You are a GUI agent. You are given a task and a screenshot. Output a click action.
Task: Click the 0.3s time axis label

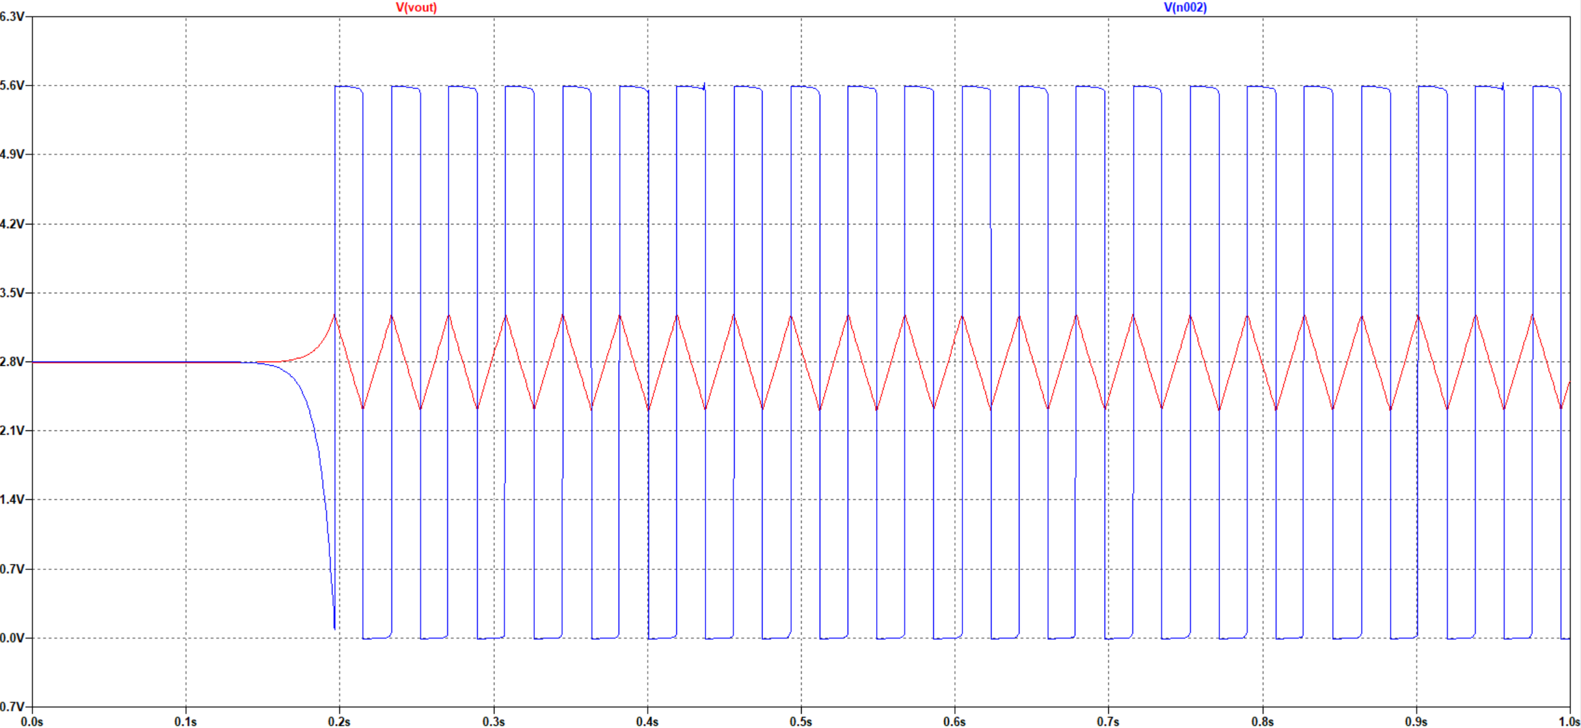pos(493,721)
